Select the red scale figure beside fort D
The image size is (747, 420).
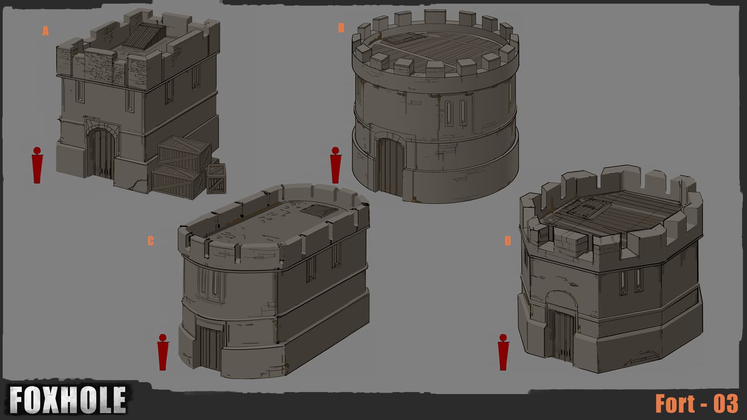click(503, 352)
